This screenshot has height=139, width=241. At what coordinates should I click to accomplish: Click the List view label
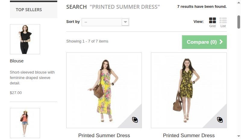click(223, 26)
